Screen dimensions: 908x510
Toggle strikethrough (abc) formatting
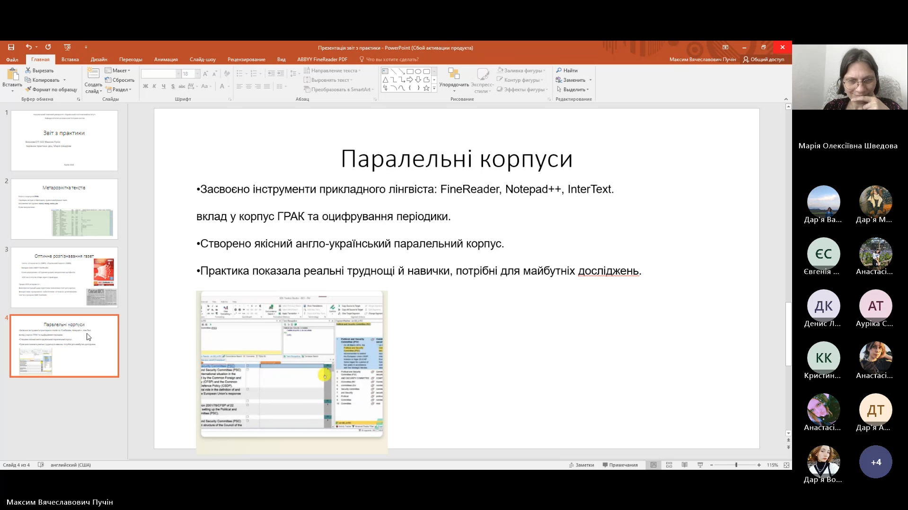click(x=182, y=86)
